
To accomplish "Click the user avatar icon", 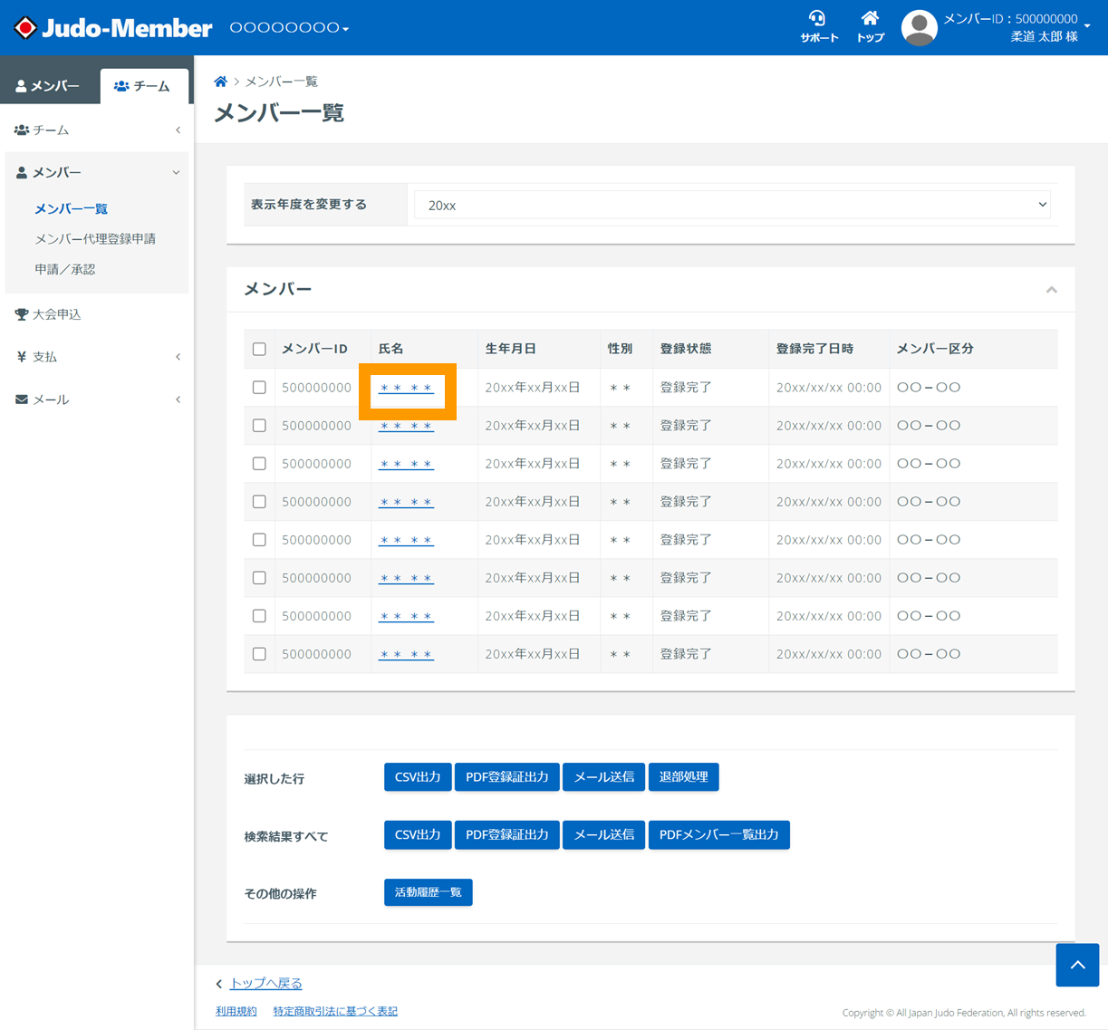I will pos(919,28).
